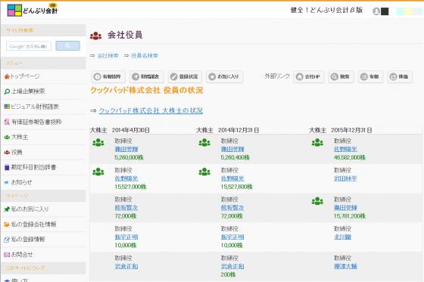Open お問合せ in the sidebar
This screenshot has height=282, width=424.
[18, 255]
